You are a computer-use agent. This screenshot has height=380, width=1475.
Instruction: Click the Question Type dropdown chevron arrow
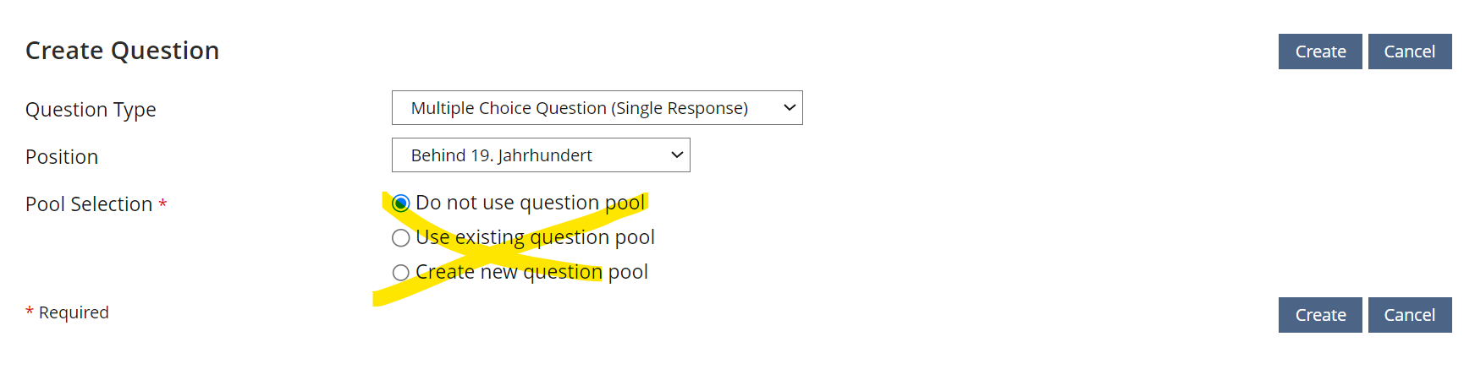point(789,108)
